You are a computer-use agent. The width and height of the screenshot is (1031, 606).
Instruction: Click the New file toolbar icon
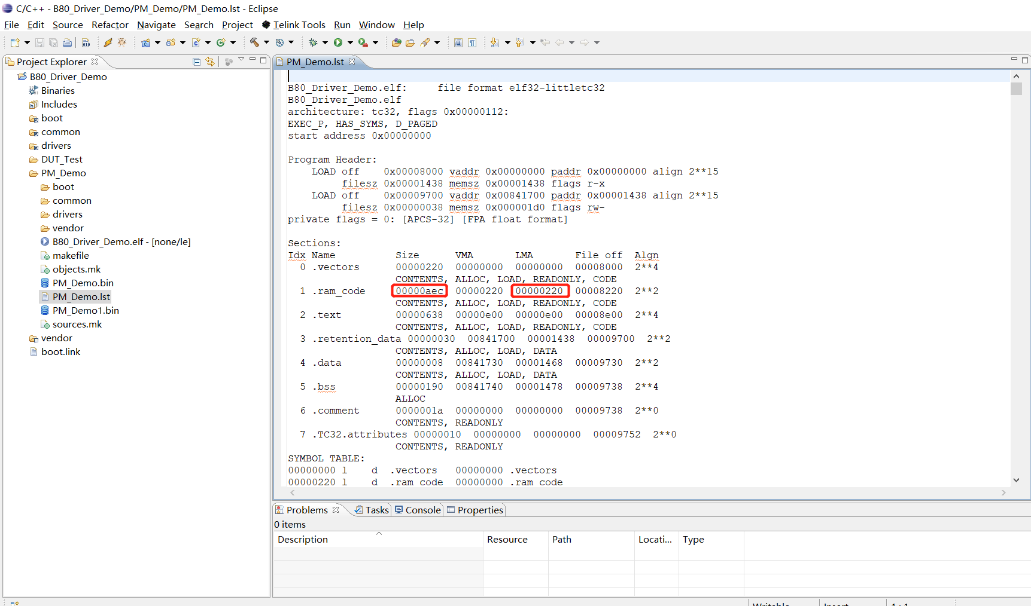tap(15, 42)
